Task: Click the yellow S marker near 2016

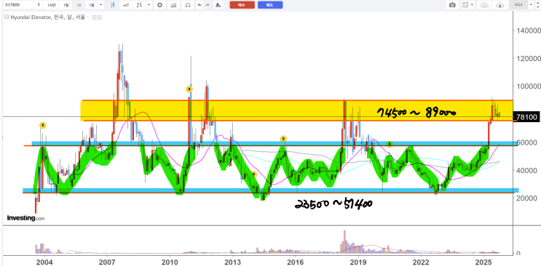Action: pyautogui.click(x=283, y=139)
